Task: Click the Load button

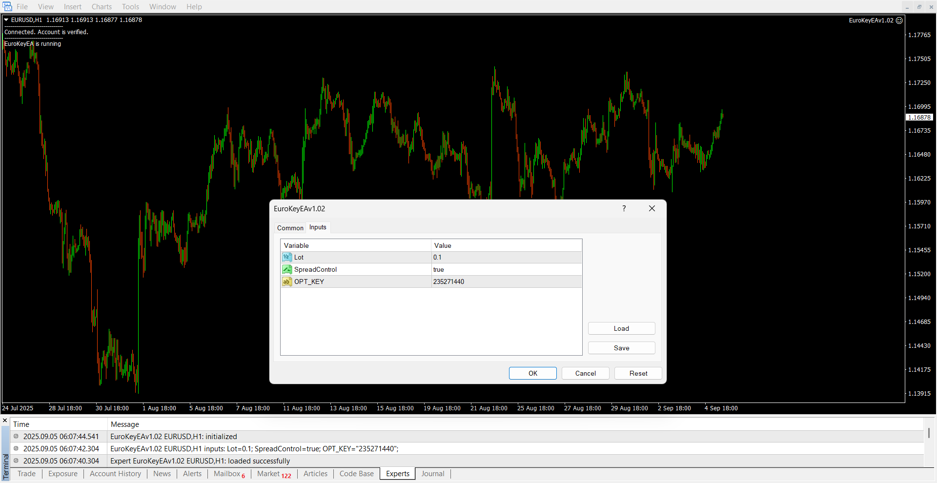Action: click(x=621, y=328)
